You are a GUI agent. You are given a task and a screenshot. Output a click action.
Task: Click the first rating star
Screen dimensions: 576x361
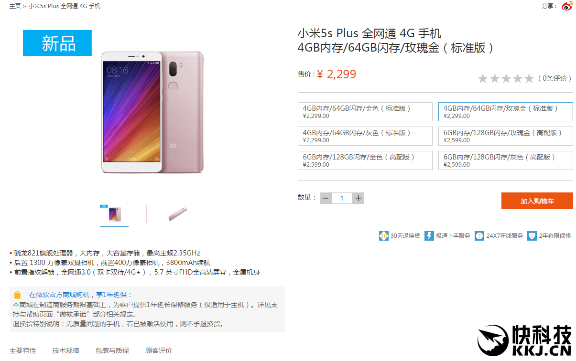[x=483, y=78]
